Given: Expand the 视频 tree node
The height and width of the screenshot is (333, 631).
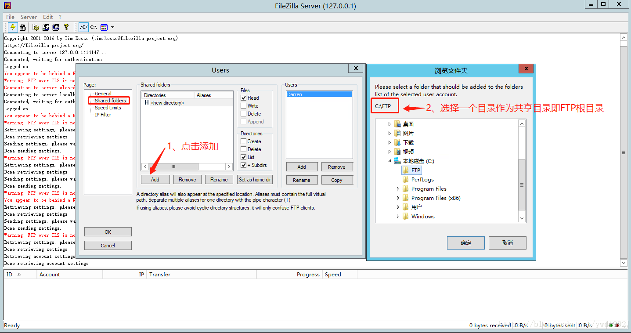Looking at the screenshot, I should click(389, 152).
